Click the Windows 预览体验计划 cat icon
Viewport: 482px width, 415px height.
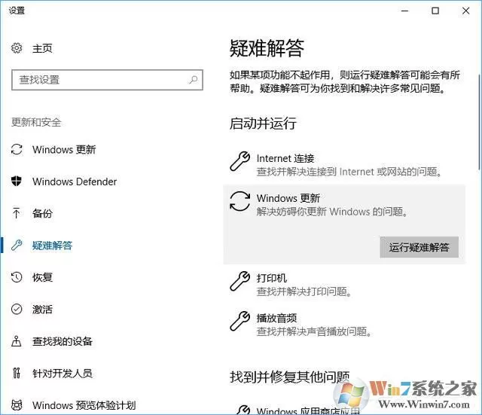(17, 405)
